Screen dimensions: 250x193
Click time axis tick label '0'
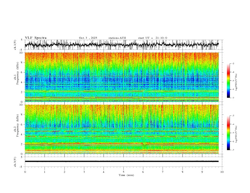(25, 172)
